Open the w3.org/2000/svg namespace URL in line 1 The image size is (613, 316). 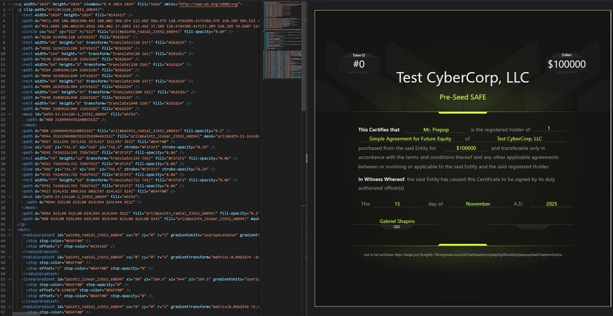(208, 4)
